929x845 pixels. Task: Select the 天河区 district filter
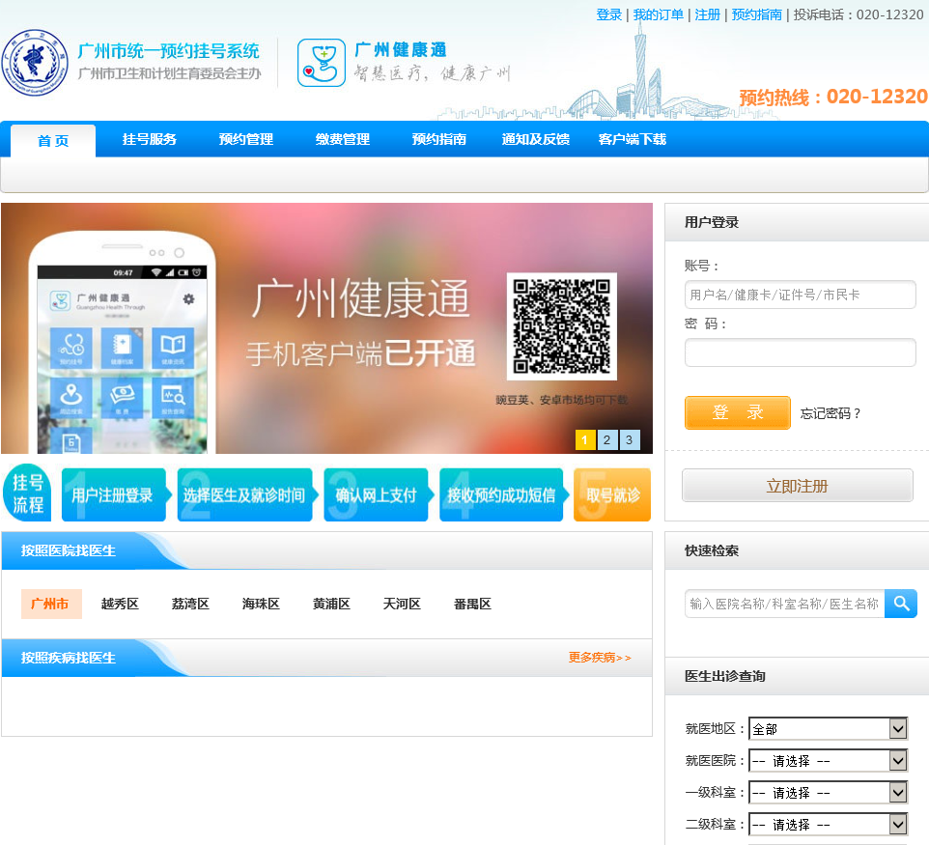click(402, 604)
